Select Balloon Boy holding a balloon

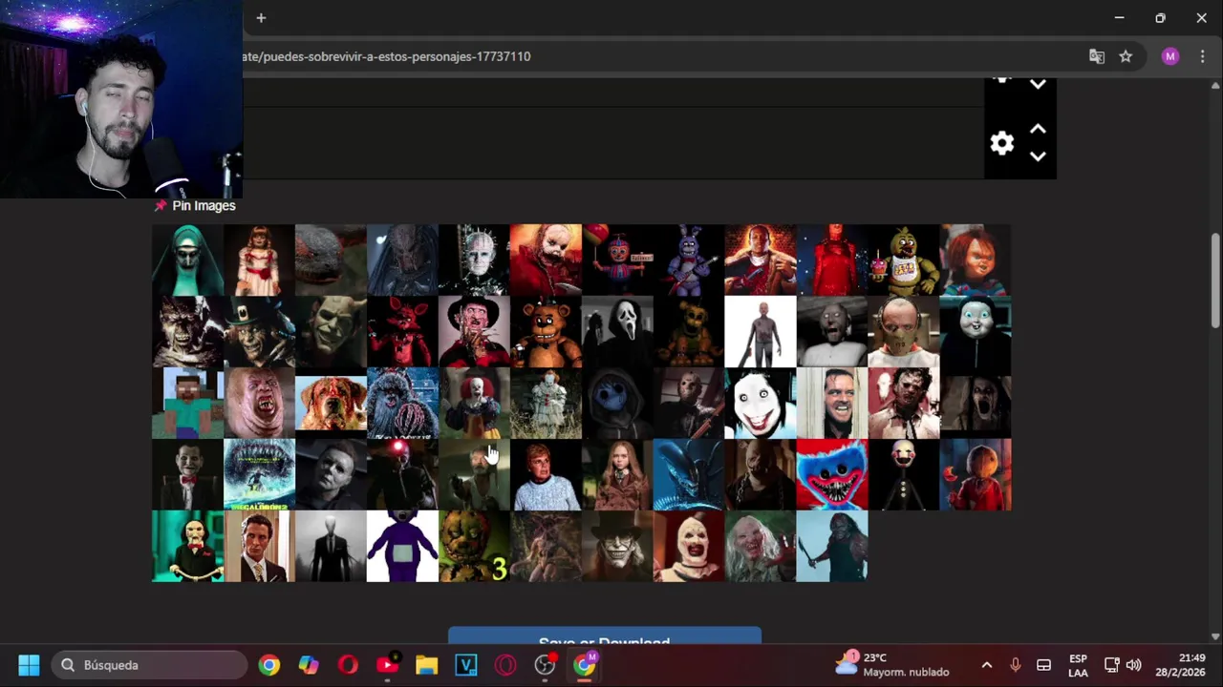pos(617,260)
